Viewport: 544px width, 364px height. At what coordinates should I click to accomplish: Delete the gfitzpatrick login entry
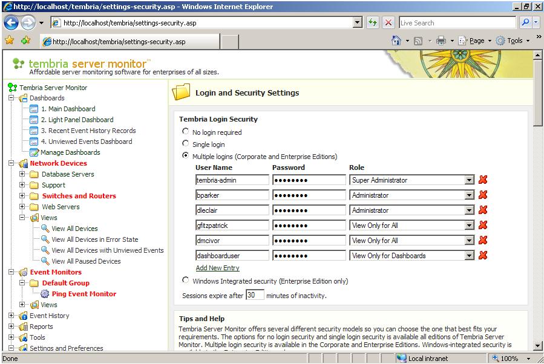(x=483, y=225)
